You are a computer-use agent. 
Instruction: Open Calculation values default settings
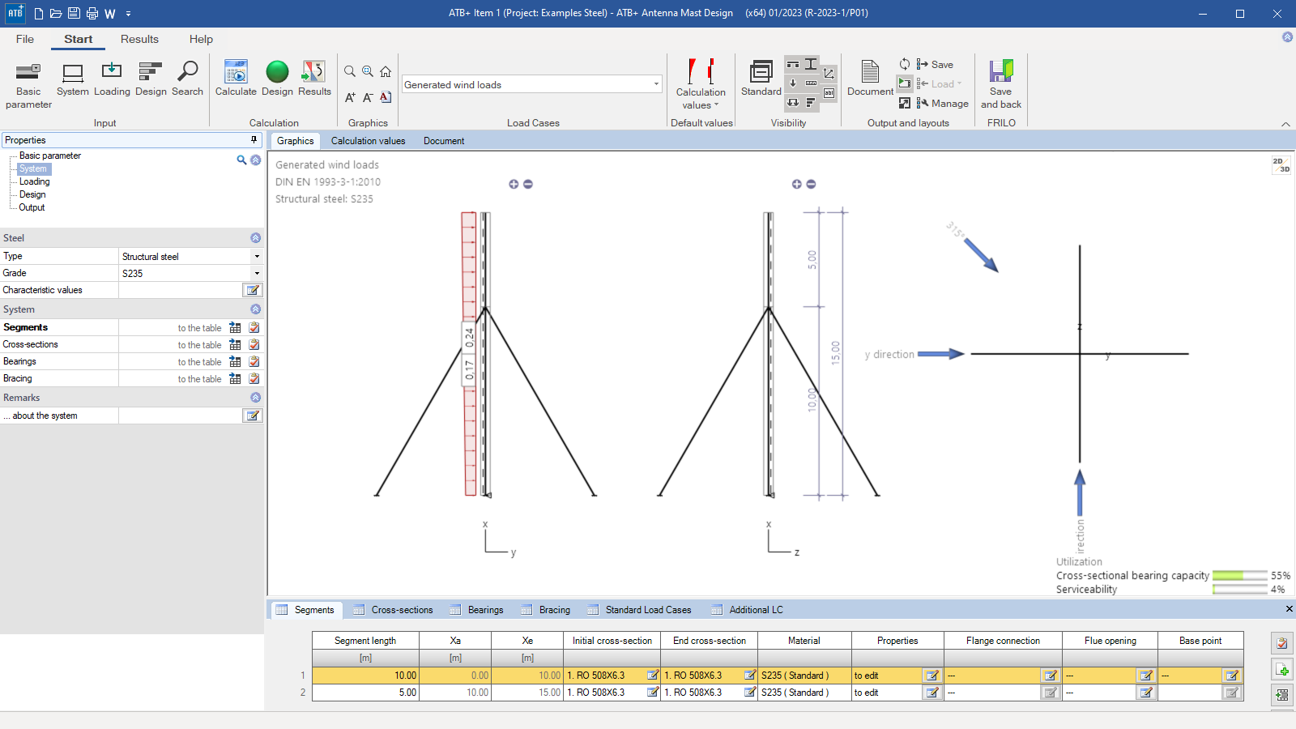tap(701, 83)
